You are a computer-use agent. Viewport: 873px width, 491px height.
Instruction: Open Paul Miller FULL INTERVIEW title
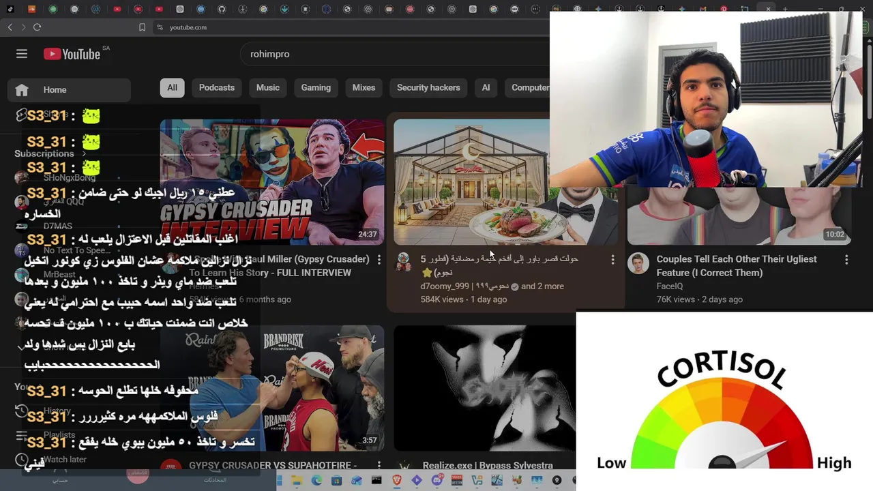[279, 266]
